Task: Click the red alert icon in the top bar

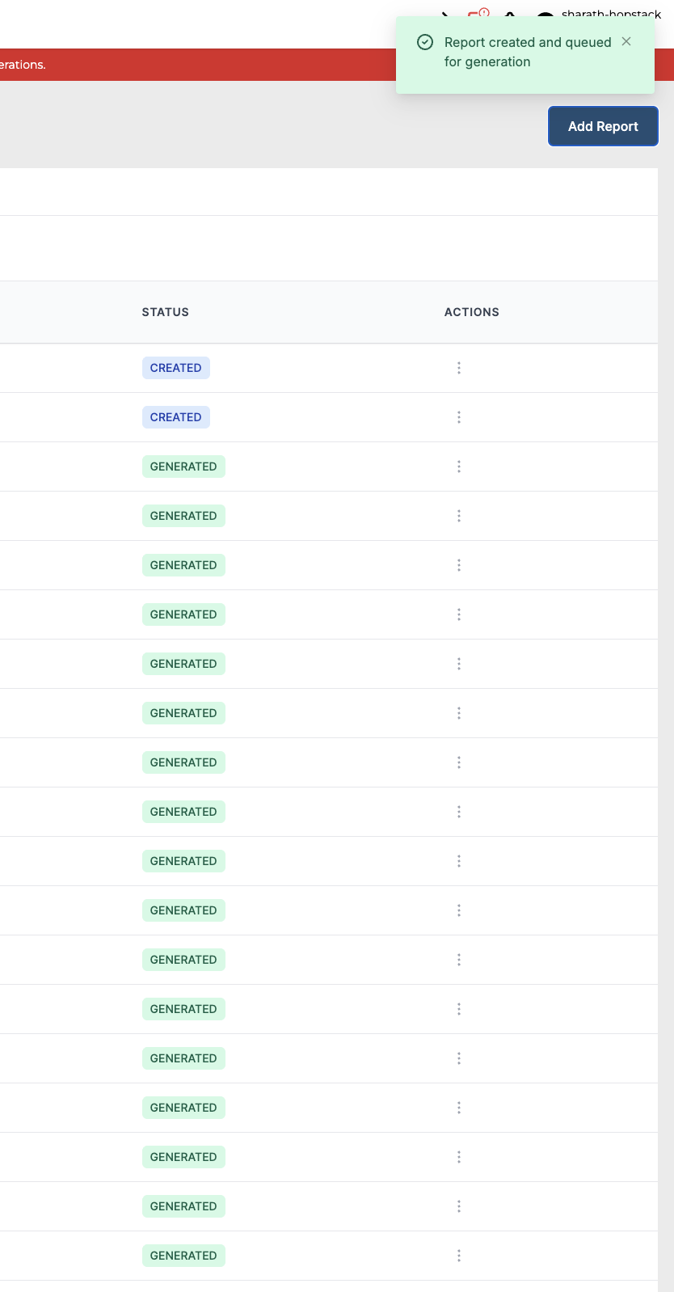Action: (478, 13)
